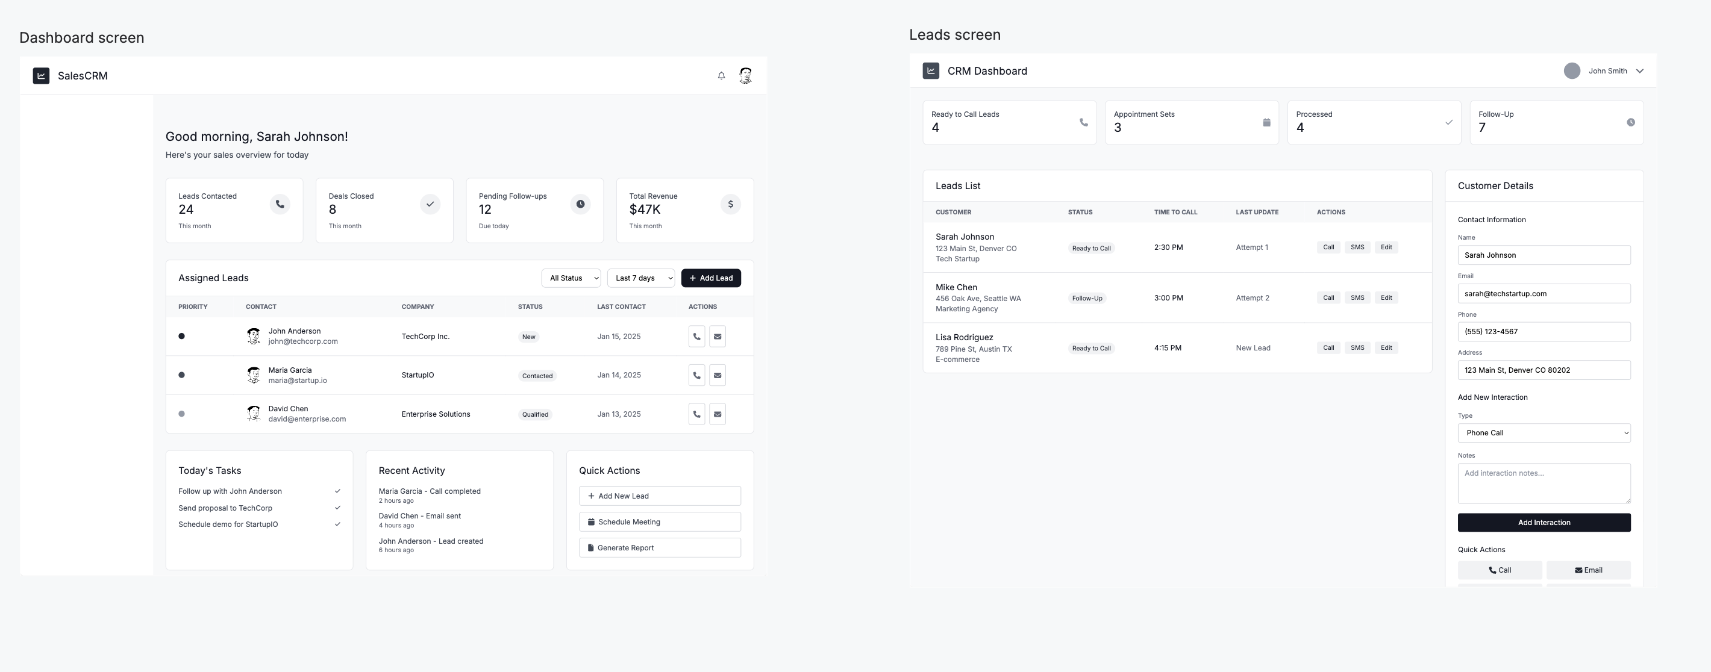
Task: Check off Send proposal to TechCorp task
Action: [337, 508]
